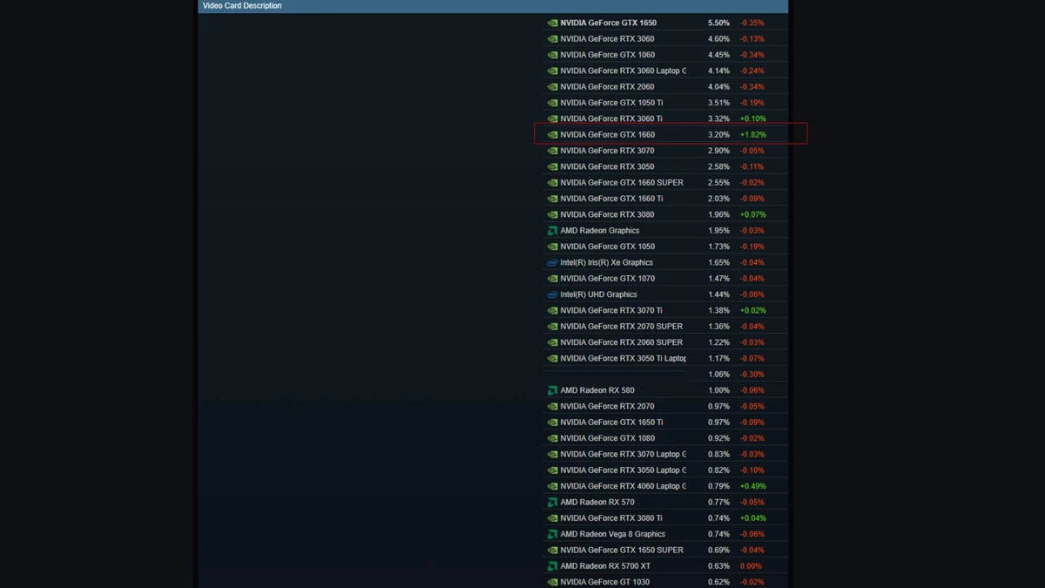Click the 'NVIDIA GeForce RTX 3060 Laptop' entry name

pos(624,71)
